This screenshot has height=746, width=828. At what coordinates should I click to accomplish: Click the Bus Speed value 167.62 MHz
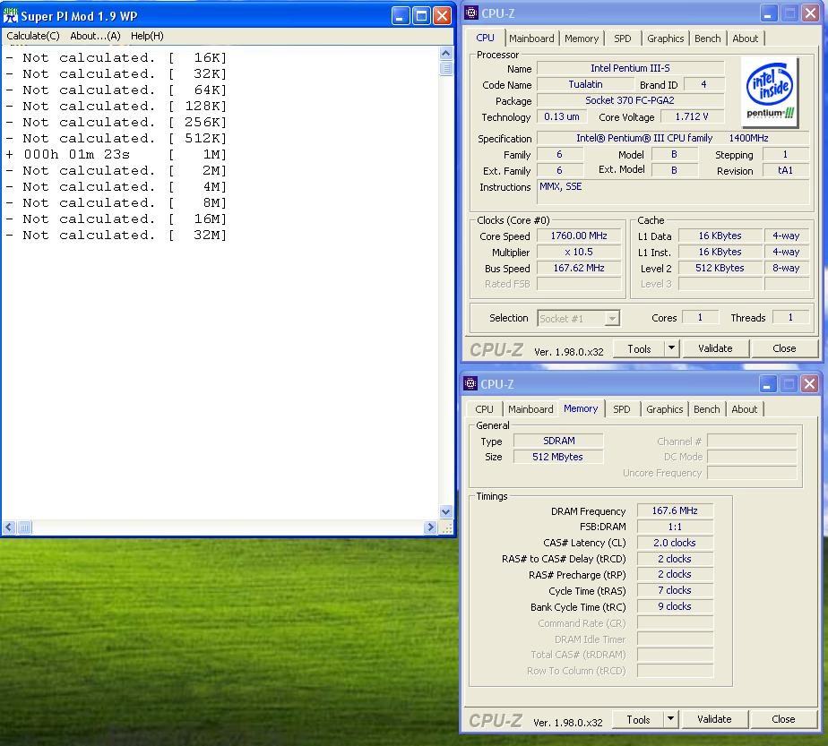(x=579, y=268)
